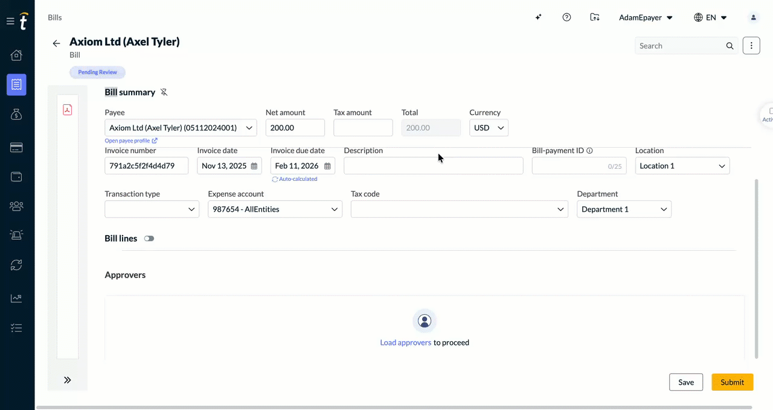The width and height of the screenshot is (773, 410).
Task: Open the Currency USD dropdown
Action: (x=489, y=128)
